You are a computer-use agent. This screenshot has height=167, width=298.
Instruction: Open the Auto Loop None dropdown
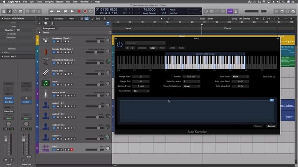pyautogui.click(x=240, y=77)
